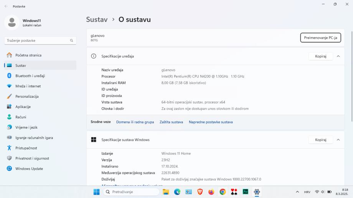Open the Domena ili radna grupa link
This screenshot has height=198, width=353.
click(135, 122)
